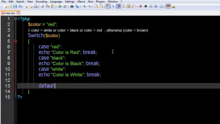Open Find with the binoculars icon
This screenshot has height=124, width=220.
pos(72,7)
